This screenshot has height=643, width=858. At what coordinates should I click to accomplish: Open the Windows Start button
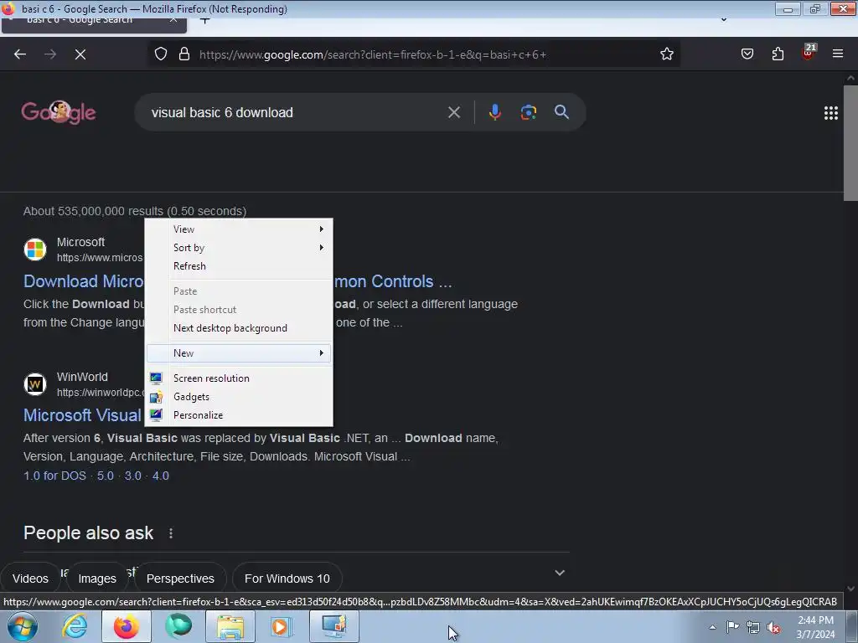pyautogui.click(x=23, y=626)
